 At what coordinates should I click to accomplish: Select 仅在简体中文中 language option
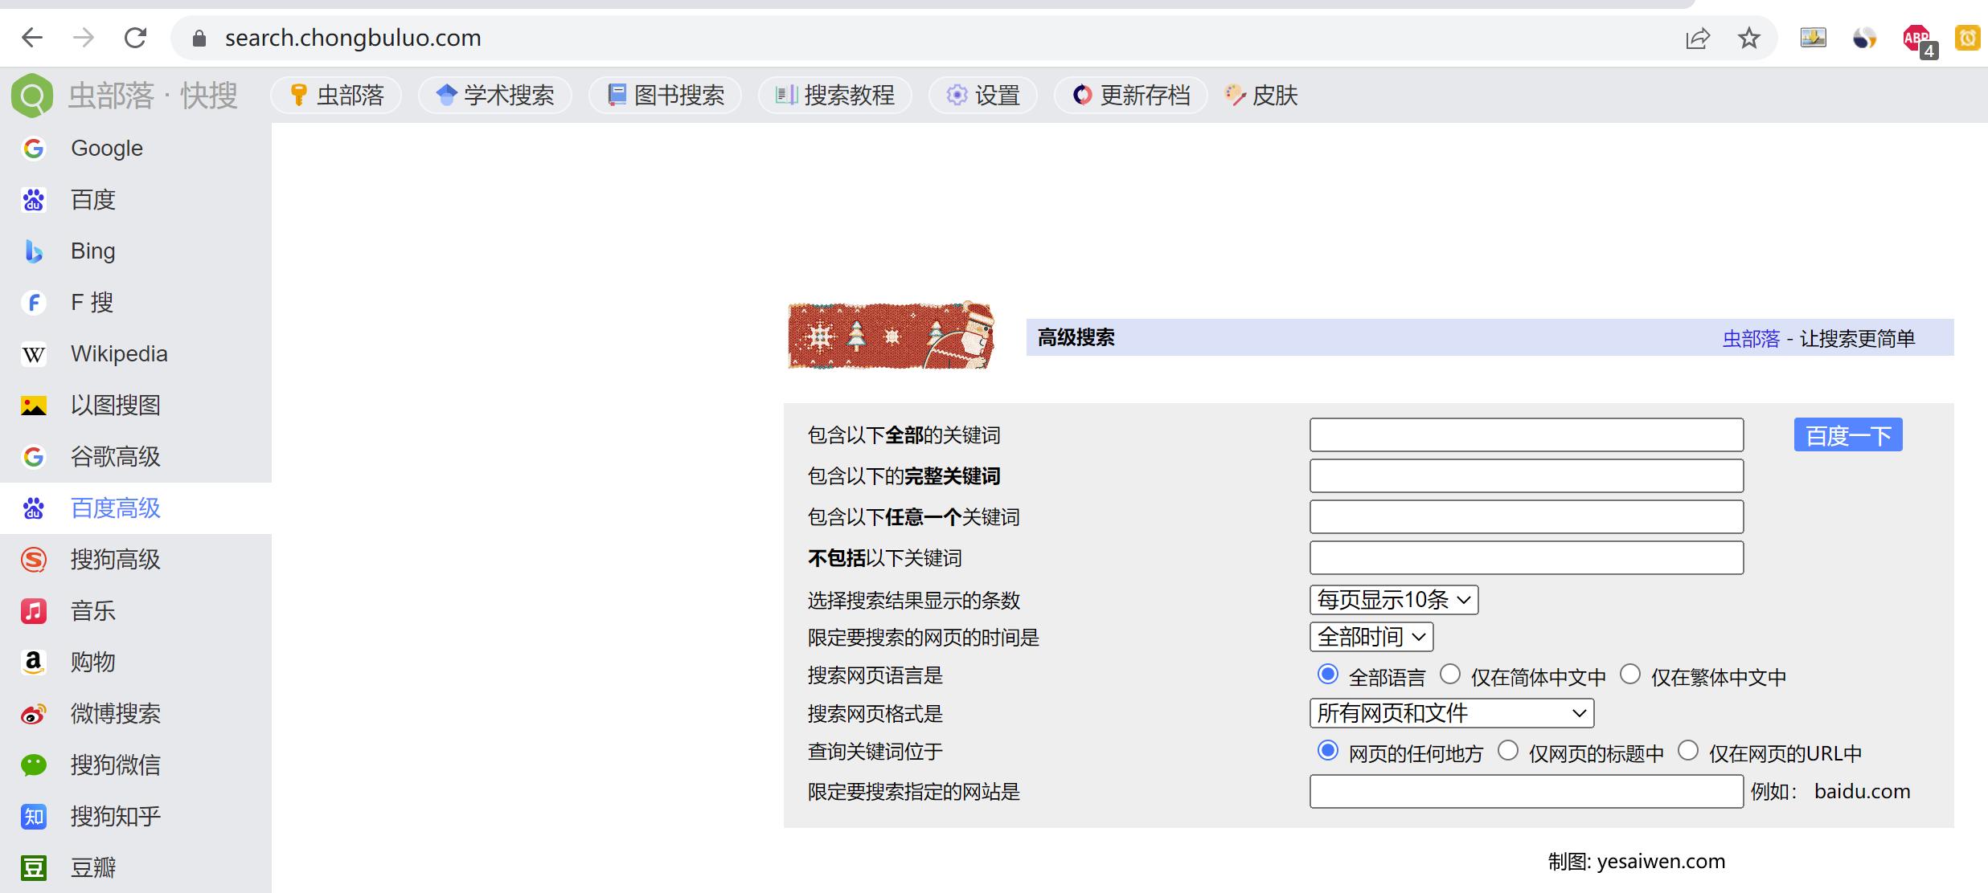click(1450, 675)
